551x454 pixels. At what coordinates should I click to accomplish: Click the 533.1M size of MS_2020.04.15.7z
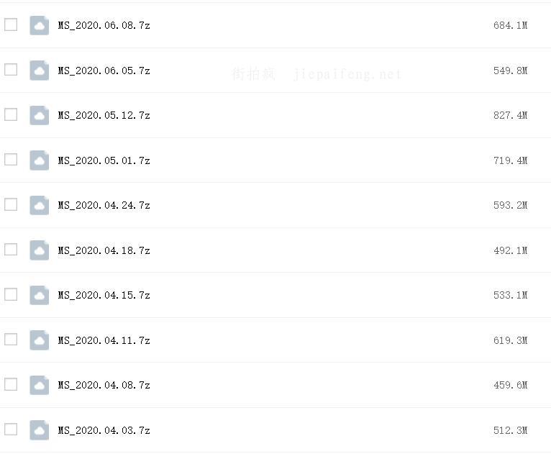click(x=510, y=295)
